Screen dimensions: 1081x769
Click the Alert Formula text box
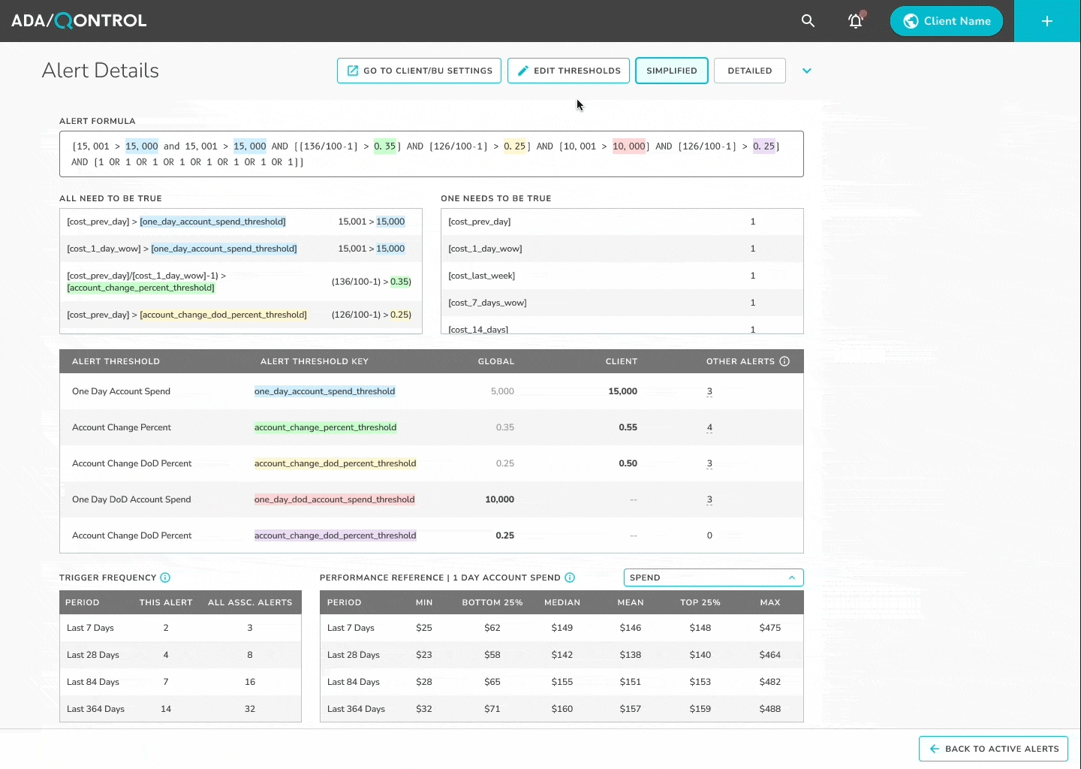[x=432, y=154]
